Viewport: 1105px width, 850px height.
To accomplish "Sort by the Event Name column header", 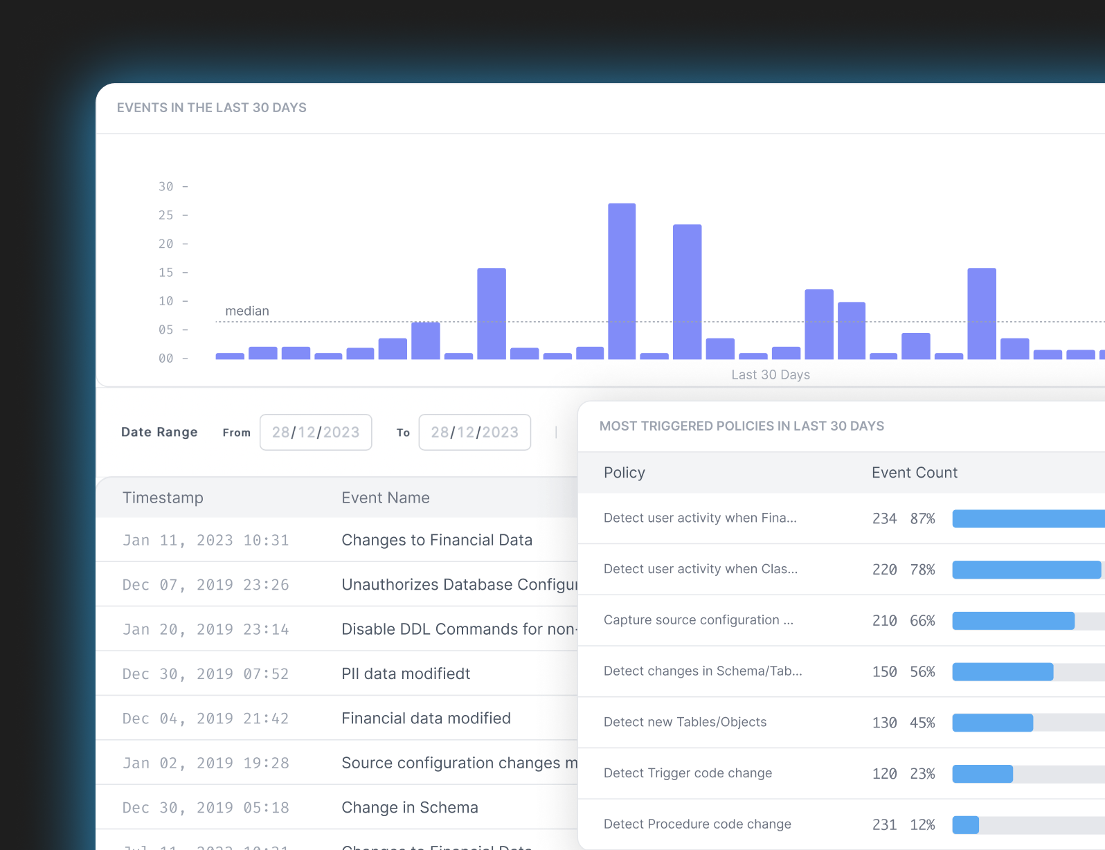I will [x=385, y=498].
